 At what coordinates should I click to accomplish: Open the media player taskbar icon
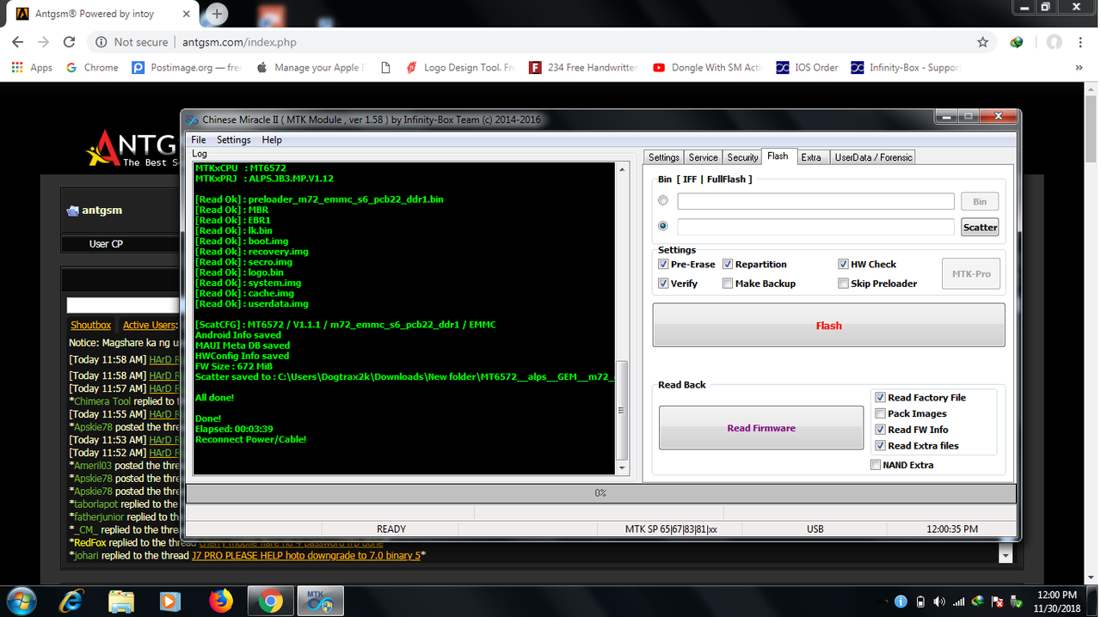coord(170,601)
